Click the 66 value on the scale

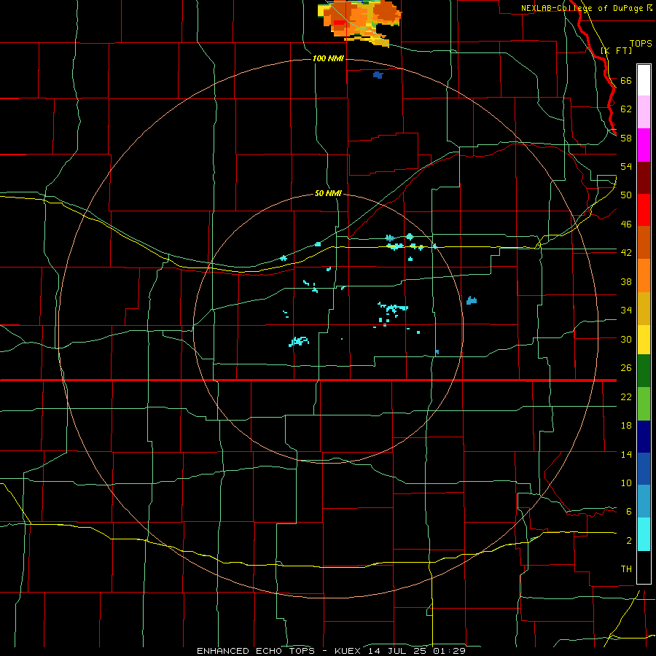pos(626,80)
